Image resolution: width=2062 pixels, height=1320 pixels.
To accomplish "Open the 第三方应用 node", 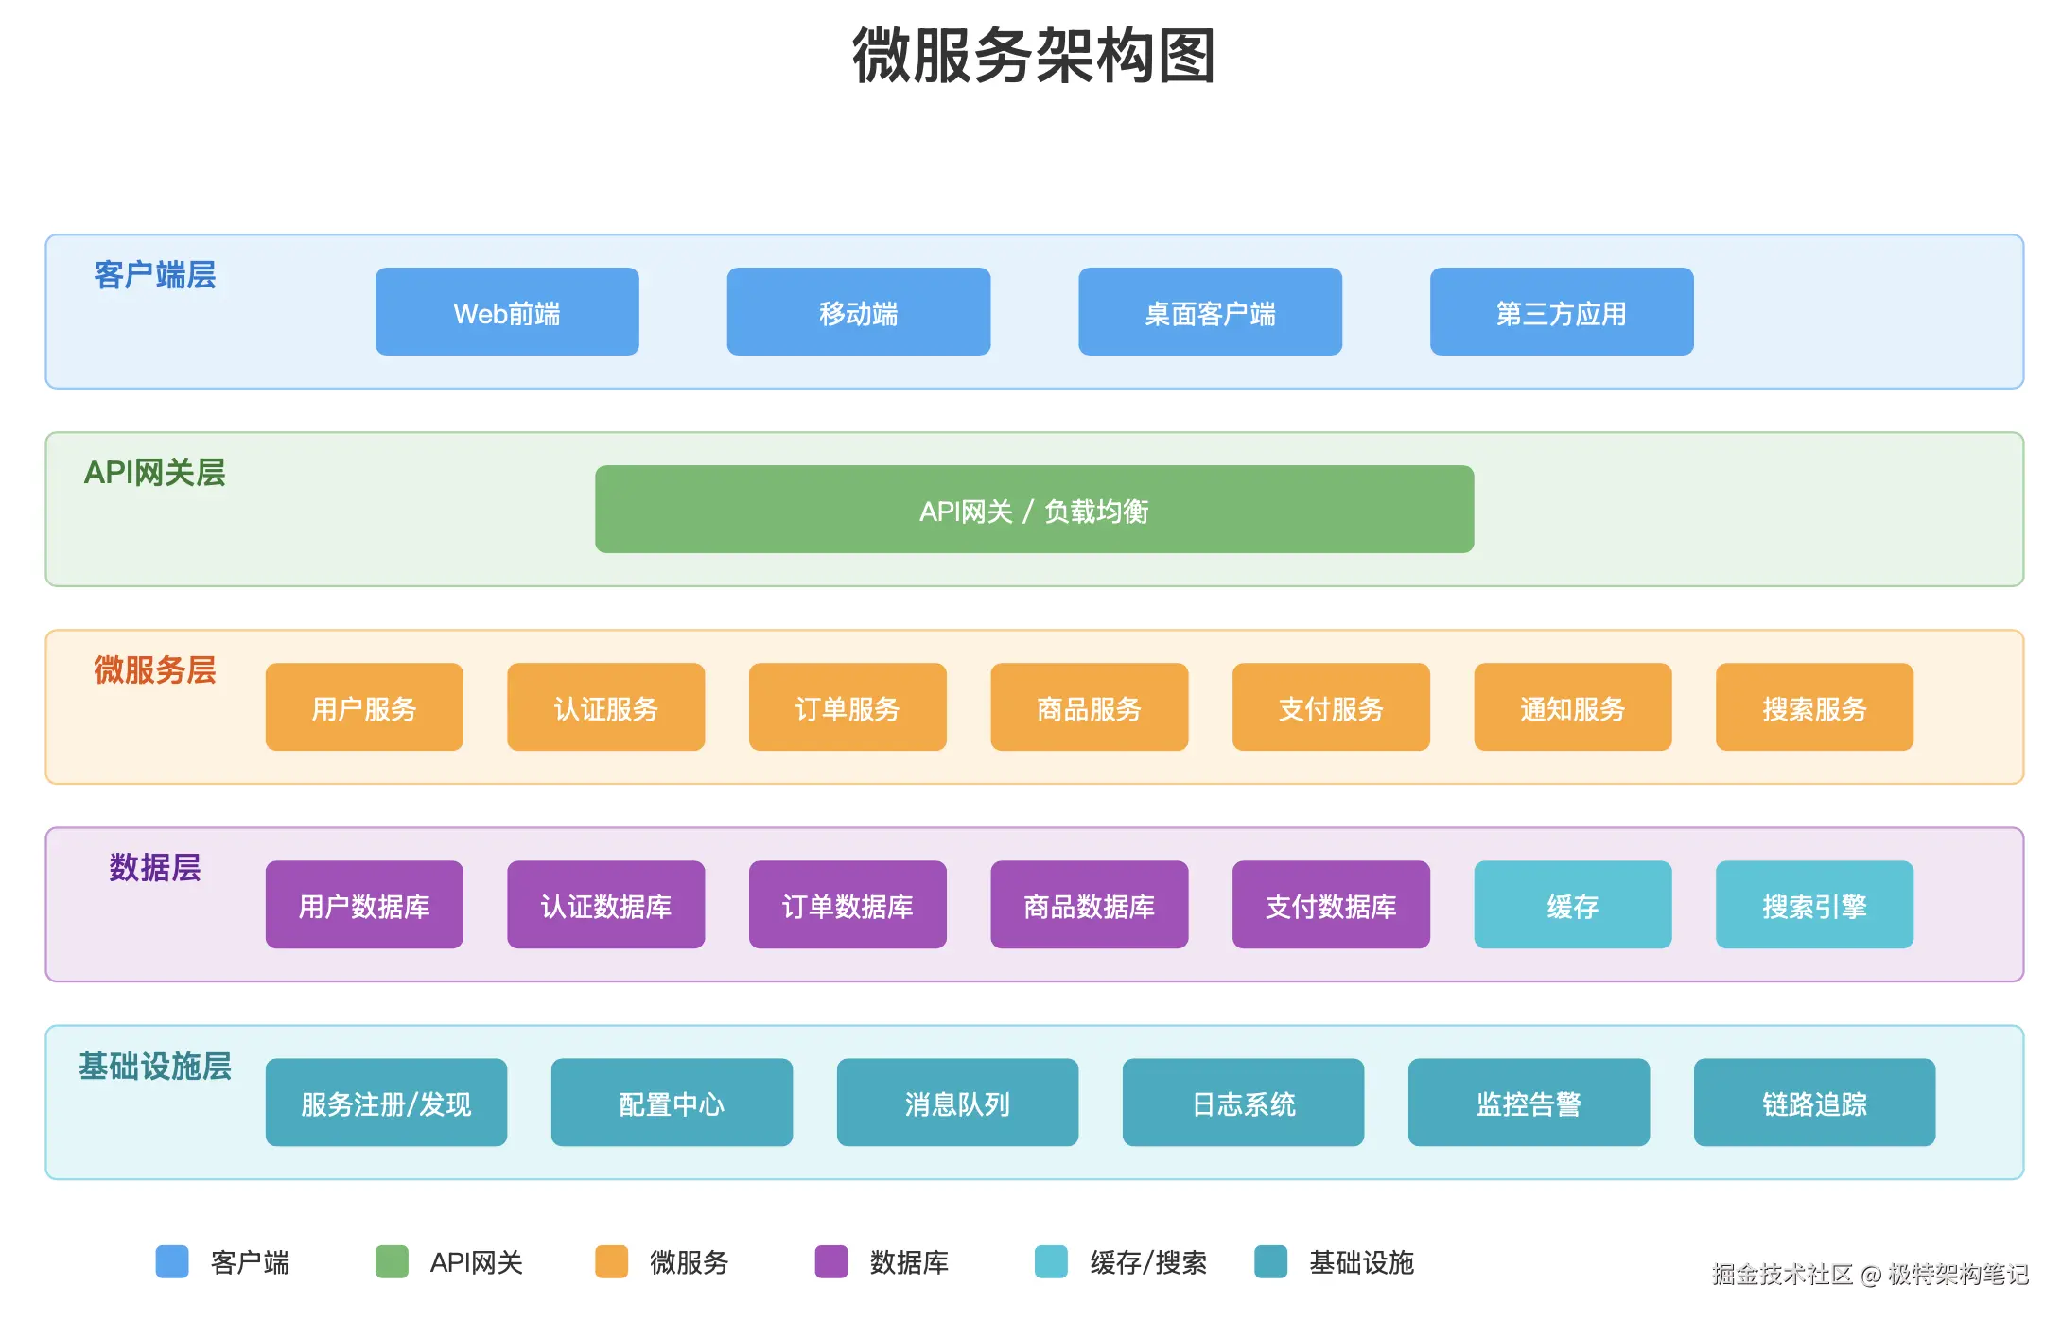I will click(1561, 312).
